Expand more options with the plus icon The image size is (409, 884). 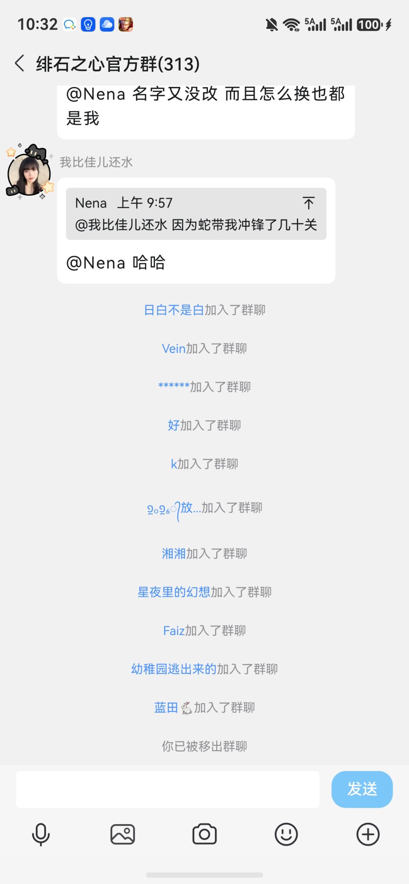coord(368,834)
